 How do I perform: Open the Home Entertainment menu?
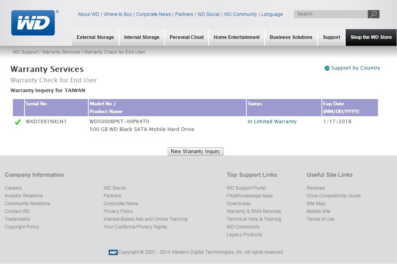point(237,37)
